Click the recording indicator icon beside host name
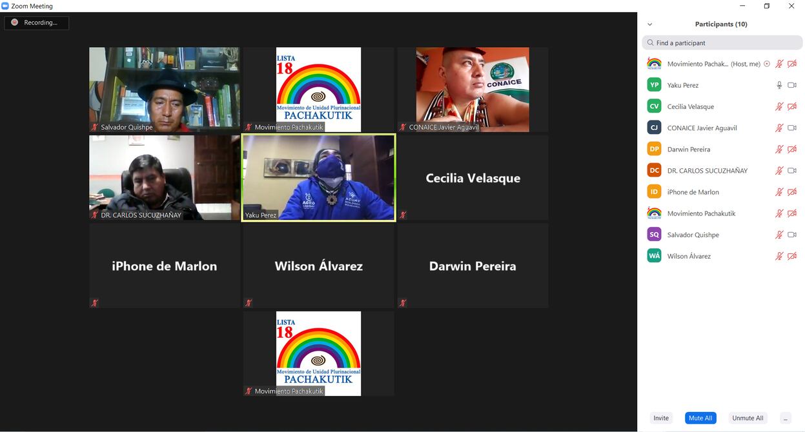The image size is (805, 432). (767, 64)
